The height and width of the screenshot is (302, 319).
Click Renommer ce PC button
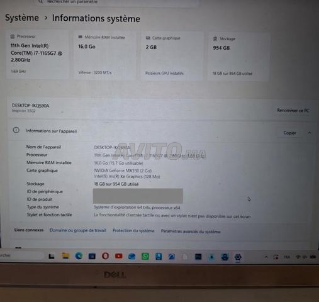[x=293, y=110]
